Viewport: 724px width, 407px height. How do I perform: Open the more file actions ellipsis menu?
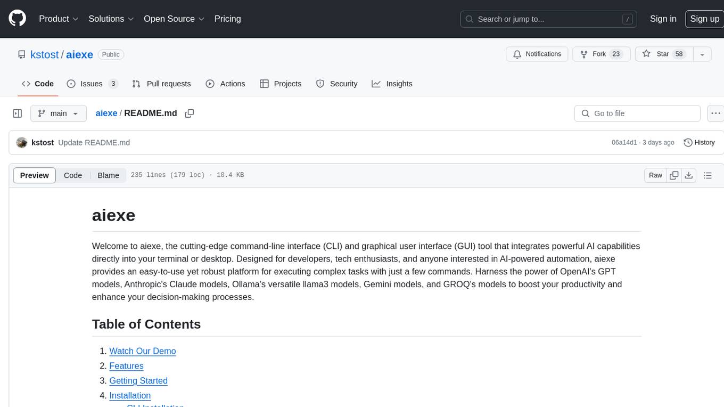click(x=715, y=113)
